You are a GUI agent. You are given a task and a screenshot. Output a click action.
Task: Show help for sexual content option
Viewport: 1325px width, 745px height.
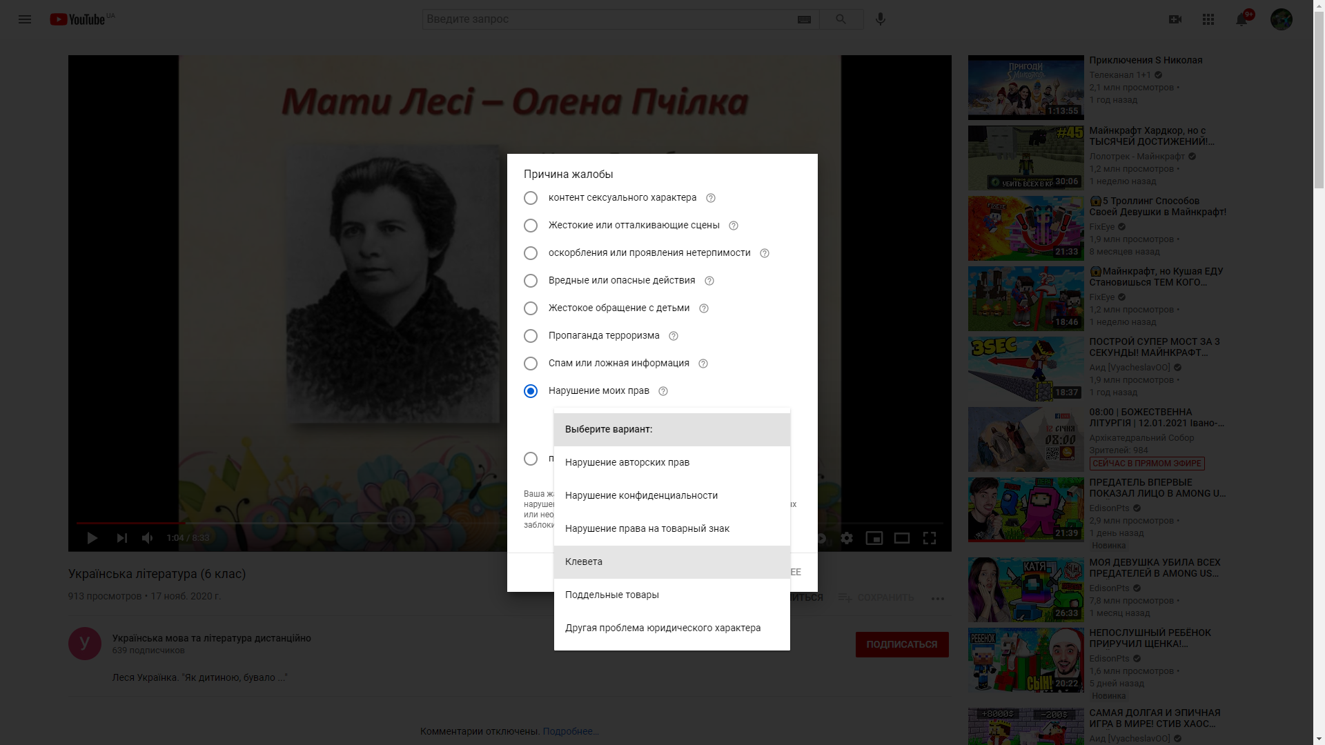pos(711,198)
